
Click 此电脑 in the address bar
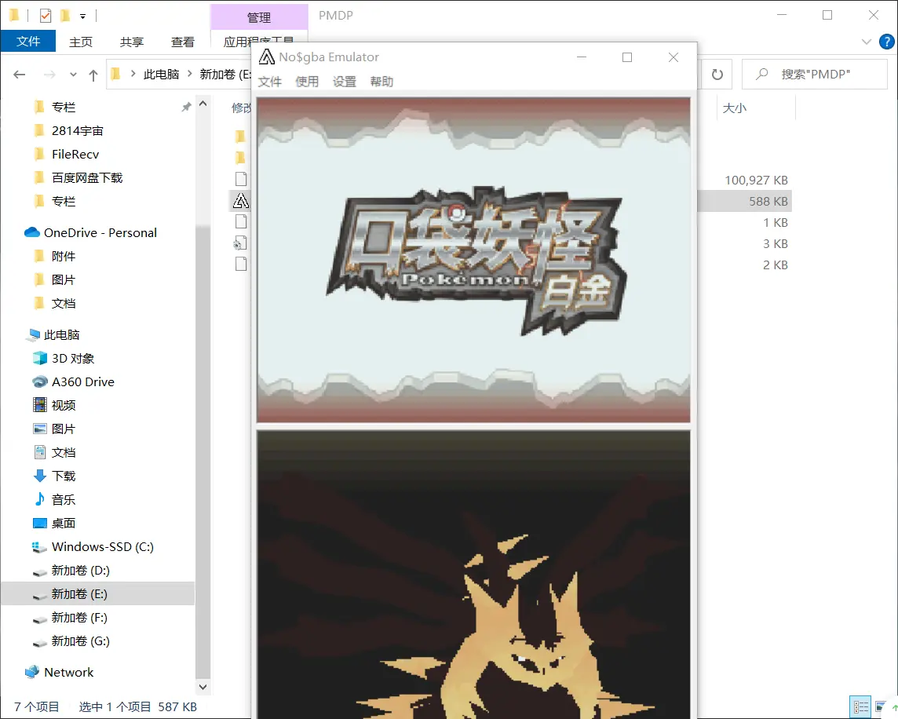point(161,75)
